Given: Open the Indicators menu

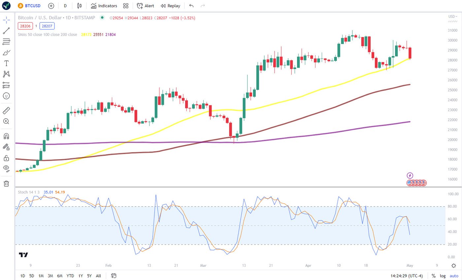Looking at the screenshot, I should click(x=104, y=6).
